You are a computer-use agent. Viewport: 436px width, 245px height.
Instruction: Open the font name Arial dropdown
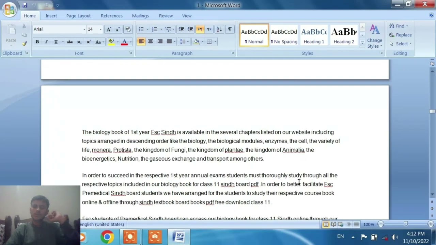pos(84,29)
